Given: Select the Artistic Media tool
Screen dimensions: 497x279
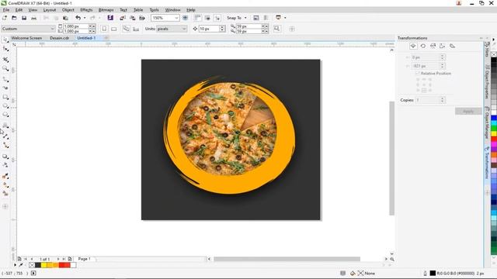Looking at the screenshot, I should point(5,88).
